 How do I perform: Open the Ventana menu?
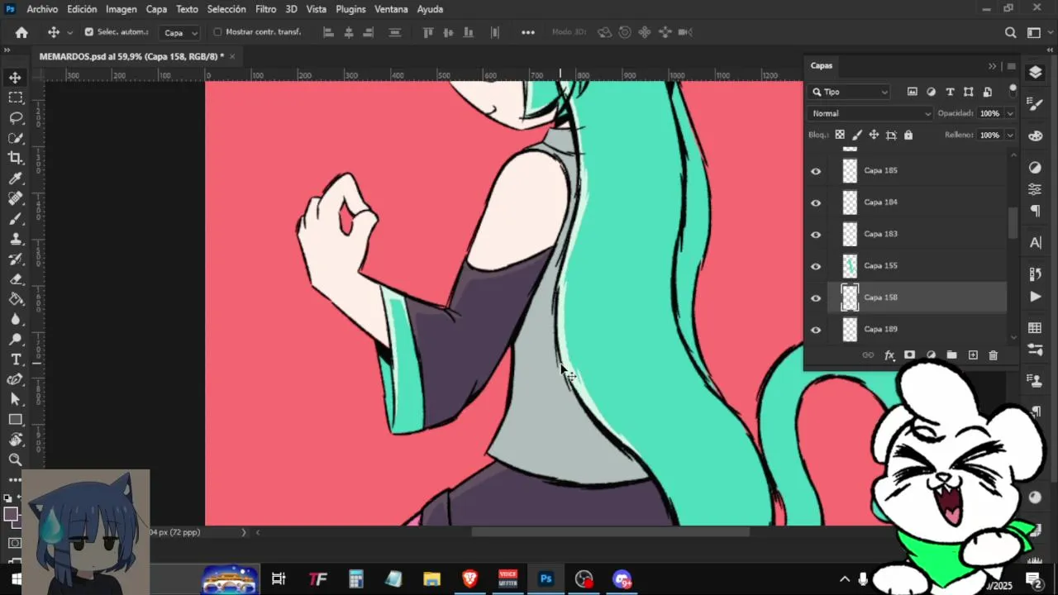(391, 9)
